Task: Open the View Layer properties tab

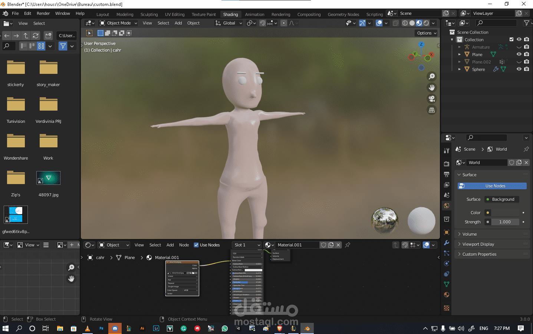Action: point(447,184)
